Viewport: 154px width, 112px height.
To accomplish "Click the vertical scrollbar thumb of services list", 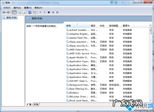I will 151,30.
